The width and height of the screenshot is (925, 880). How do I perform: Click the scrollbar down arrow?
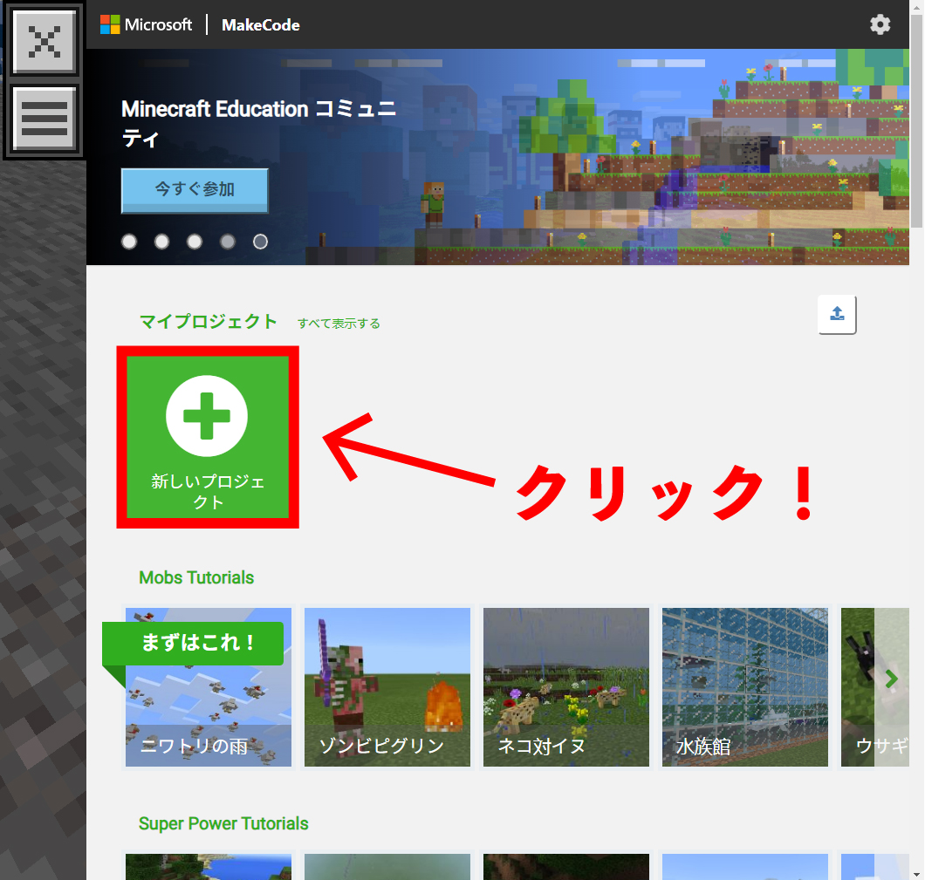pos(916,874)
